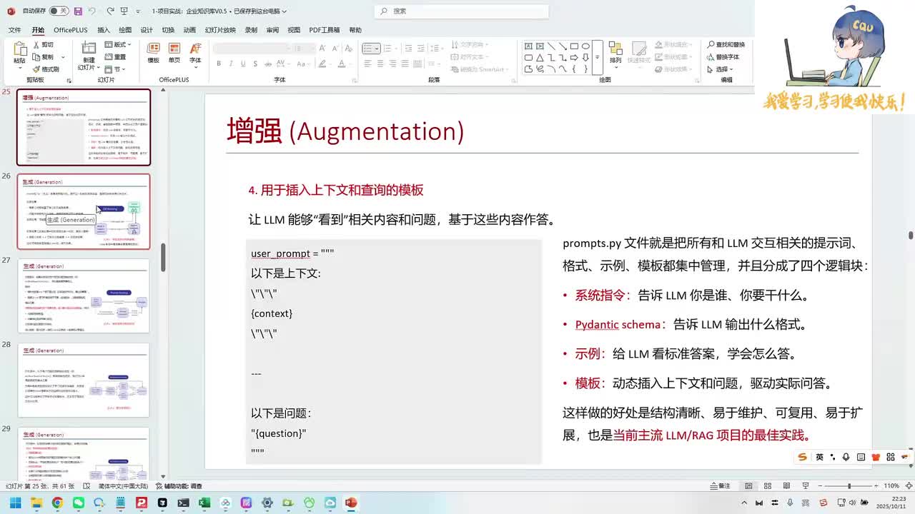The image size is (915, 514).
Task: Select slide 28 thumbnail
Action: point(84,380)
